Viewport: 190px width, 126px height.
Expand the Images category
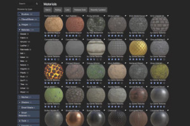29,25
